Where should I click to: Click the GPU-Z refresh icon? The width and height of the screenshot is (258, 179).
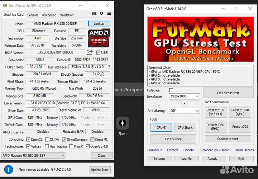click(102, 13)
